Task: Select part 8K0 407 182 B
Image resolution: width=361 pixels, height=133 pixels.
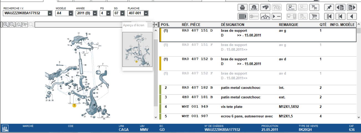Action: [258, 90]
